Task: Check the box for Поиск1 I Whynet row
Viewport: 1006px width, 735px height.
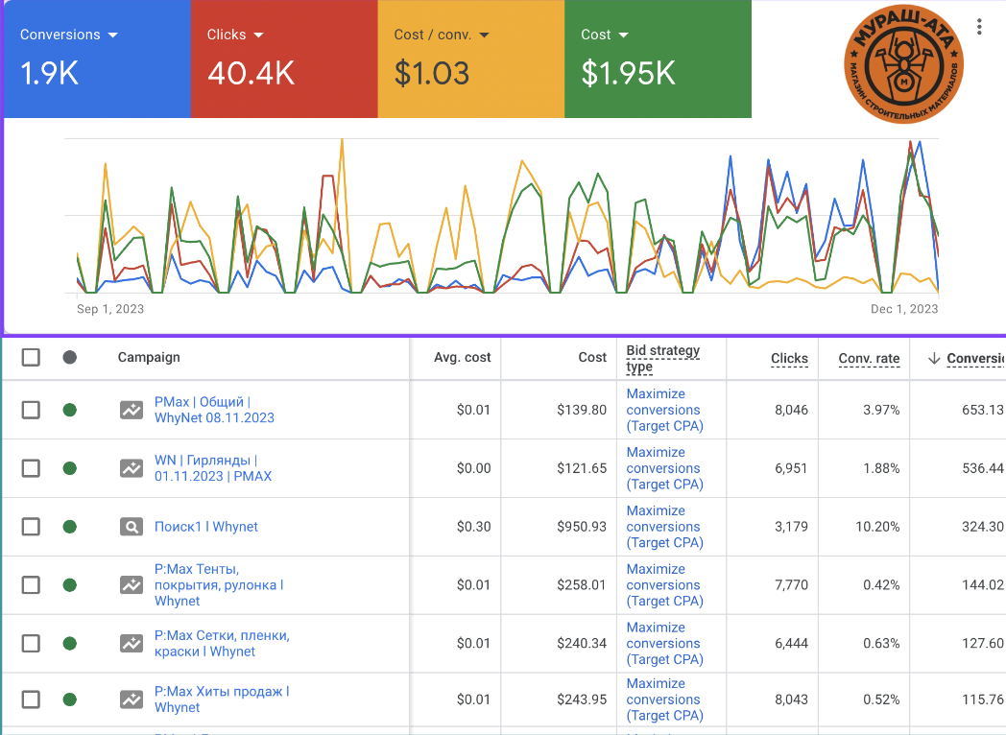Action: pyautogui.click(x=31, y=527)
